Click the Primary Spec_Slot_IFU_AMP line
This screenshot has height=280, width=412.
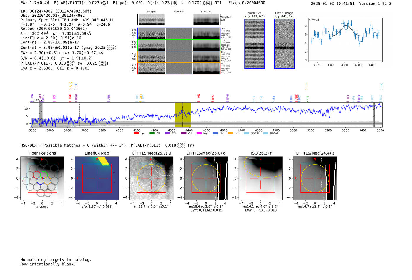coord(68,20)
